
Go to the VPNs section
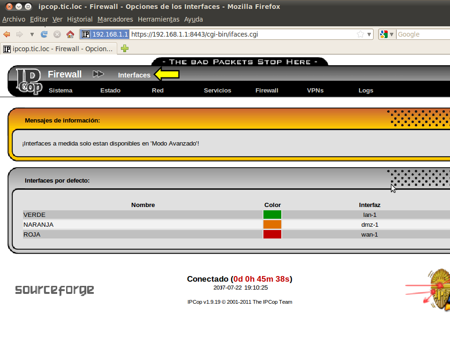(315, 90)
